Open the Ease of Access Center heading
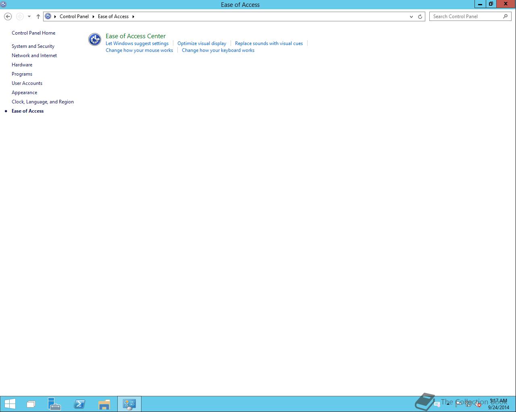The height and width of the screenshot is (412, 516). [x=135, y=36]
